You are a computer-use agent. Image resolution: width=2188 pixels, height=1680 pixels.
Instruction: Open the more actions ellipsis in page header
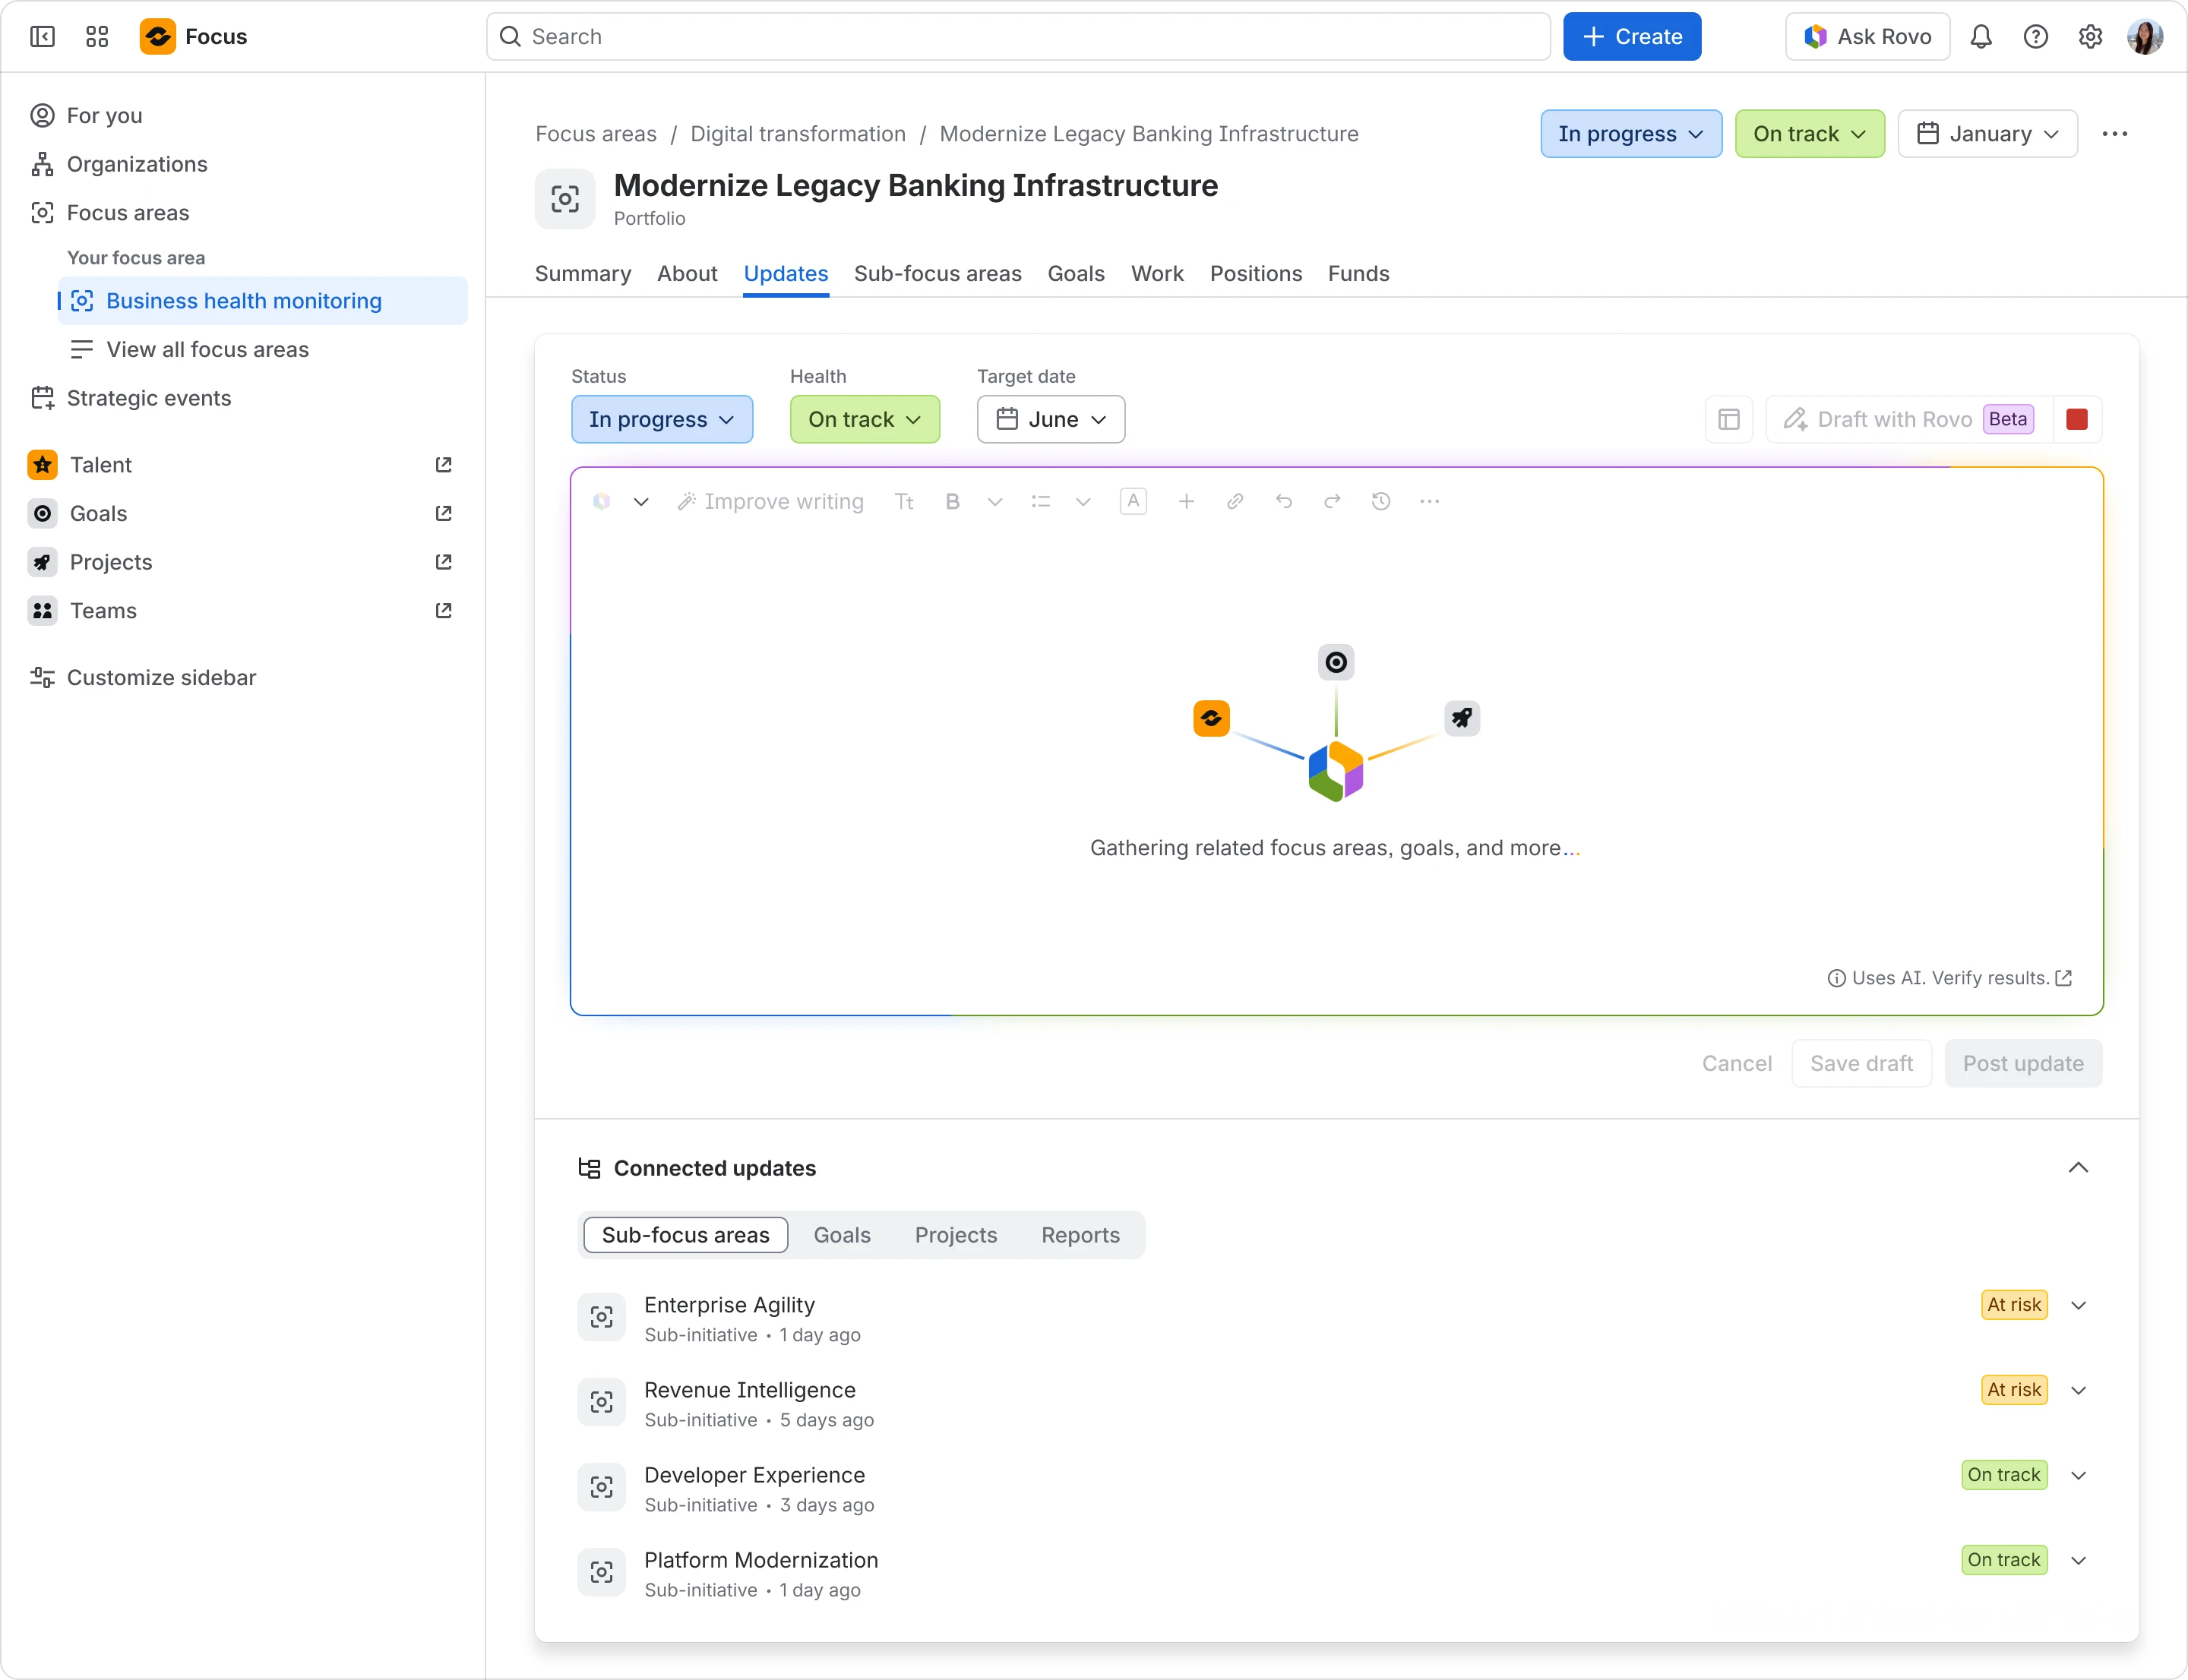pyautogui.click(x=2115, y=134)
